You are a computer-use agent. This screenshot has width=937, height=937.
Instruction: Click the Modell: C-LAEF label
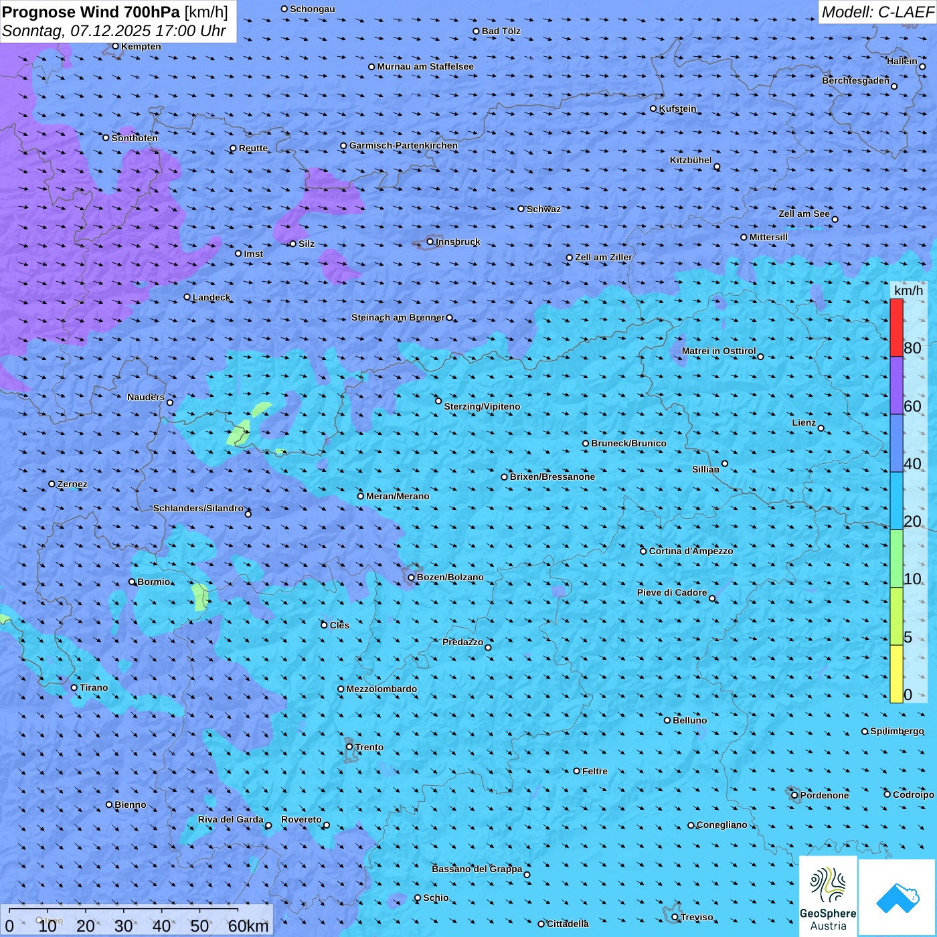pos(877,12)
